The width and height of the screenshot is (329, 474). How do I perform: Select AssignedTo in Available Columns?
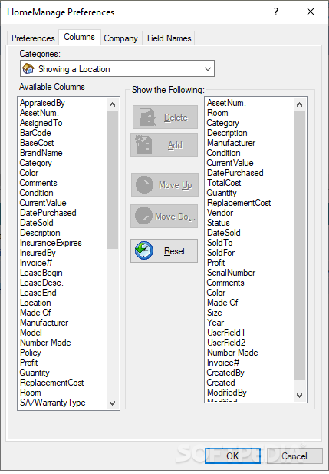click(x=41, y=123)
